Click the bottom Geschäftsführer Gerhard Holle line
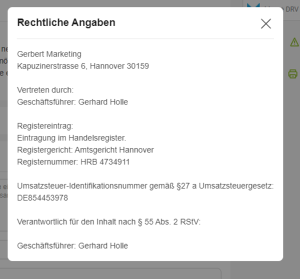The width and height of the screenshot is (300, 279). (x=73, y=246)
